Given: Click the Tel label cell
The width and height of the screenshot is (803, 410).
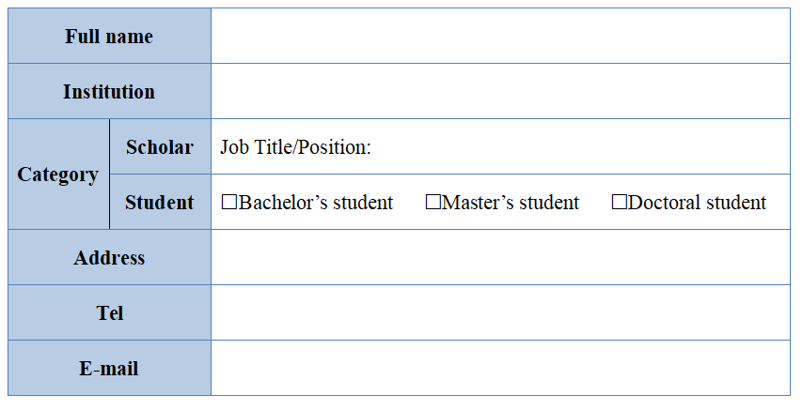Looking at the screenshot, I should pyautogui.click(x=109, y=312).
